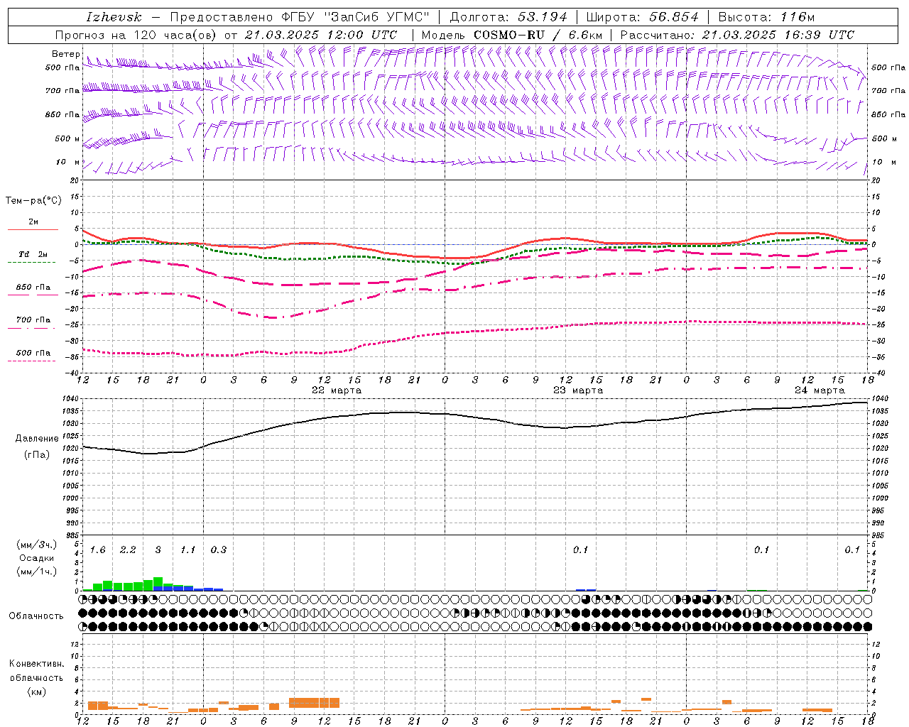Image resolution: width=909 pixels, height=727 pixels.
Task: Click the "1.6" precipitation amount value
Action: (97, 550)
